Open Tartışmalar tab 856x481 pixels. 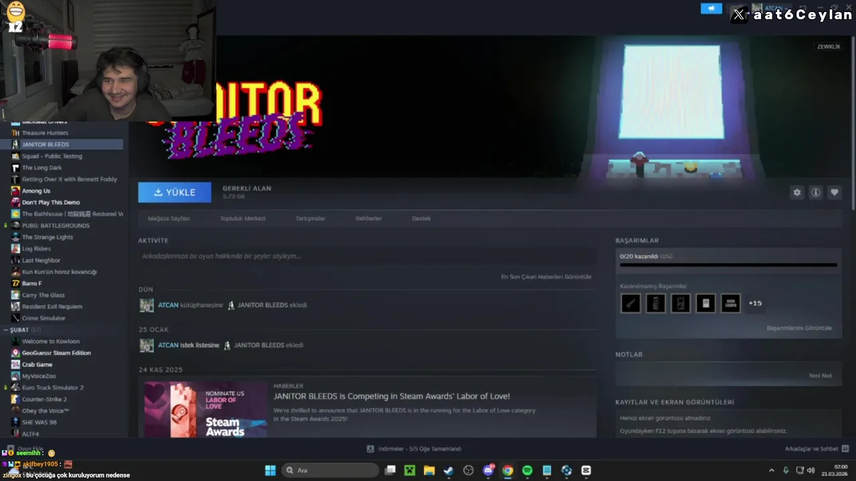click(x=310, y=218)
